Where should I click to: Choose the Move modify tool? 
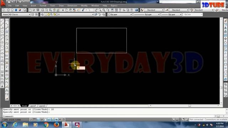pos(226,39)
